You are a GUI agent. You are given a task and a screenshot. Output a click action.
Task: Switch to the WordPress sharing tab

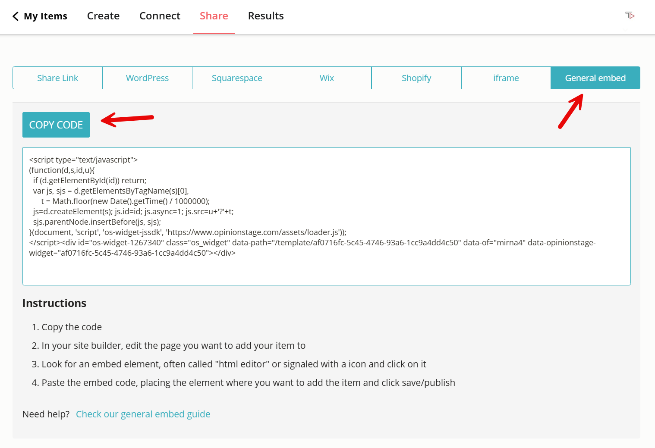147,78
